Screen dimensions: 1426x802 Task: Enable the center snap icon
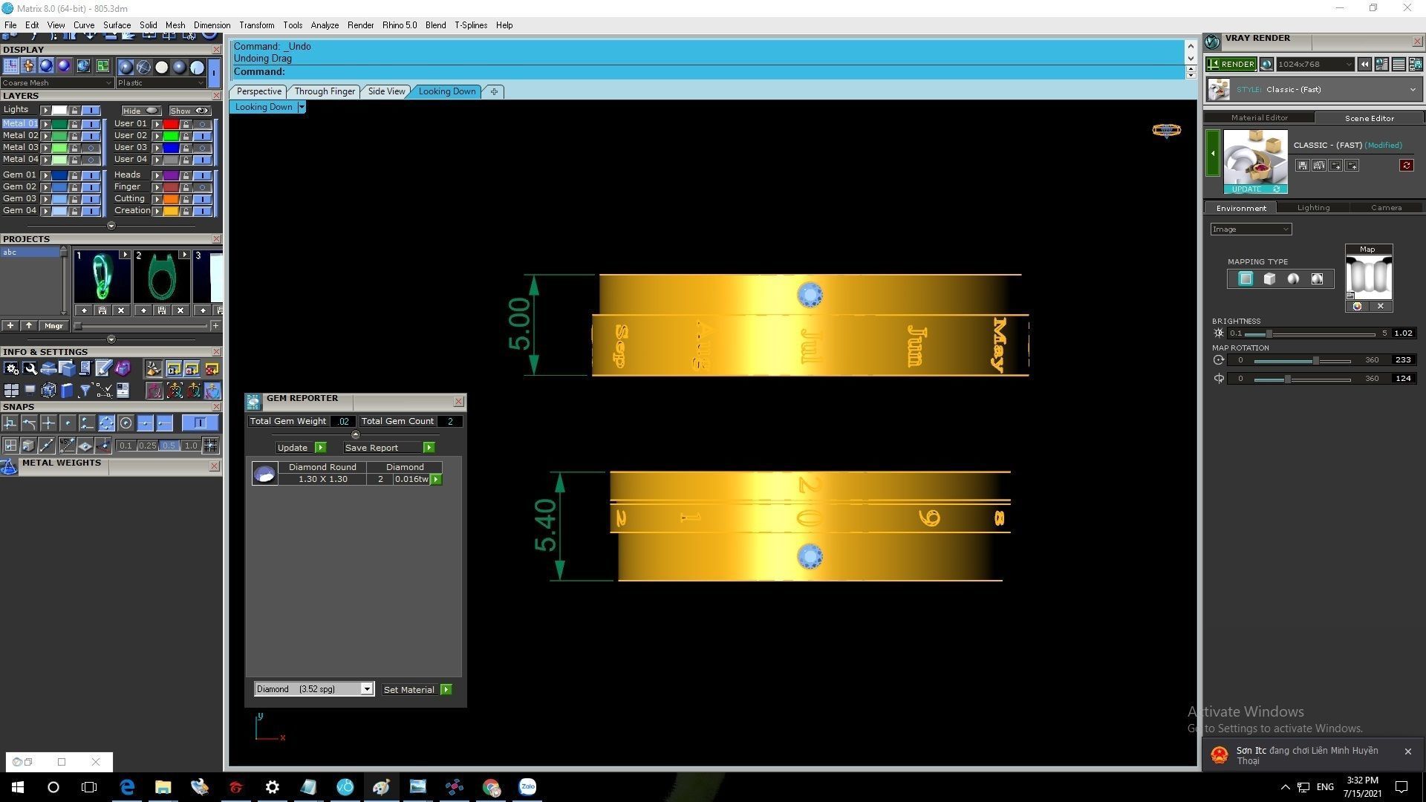[126, 423]
